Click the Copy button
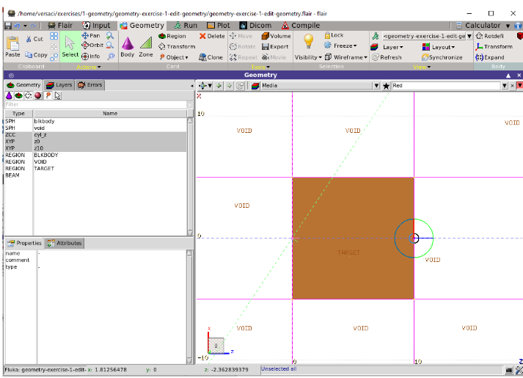 (36, 55)
